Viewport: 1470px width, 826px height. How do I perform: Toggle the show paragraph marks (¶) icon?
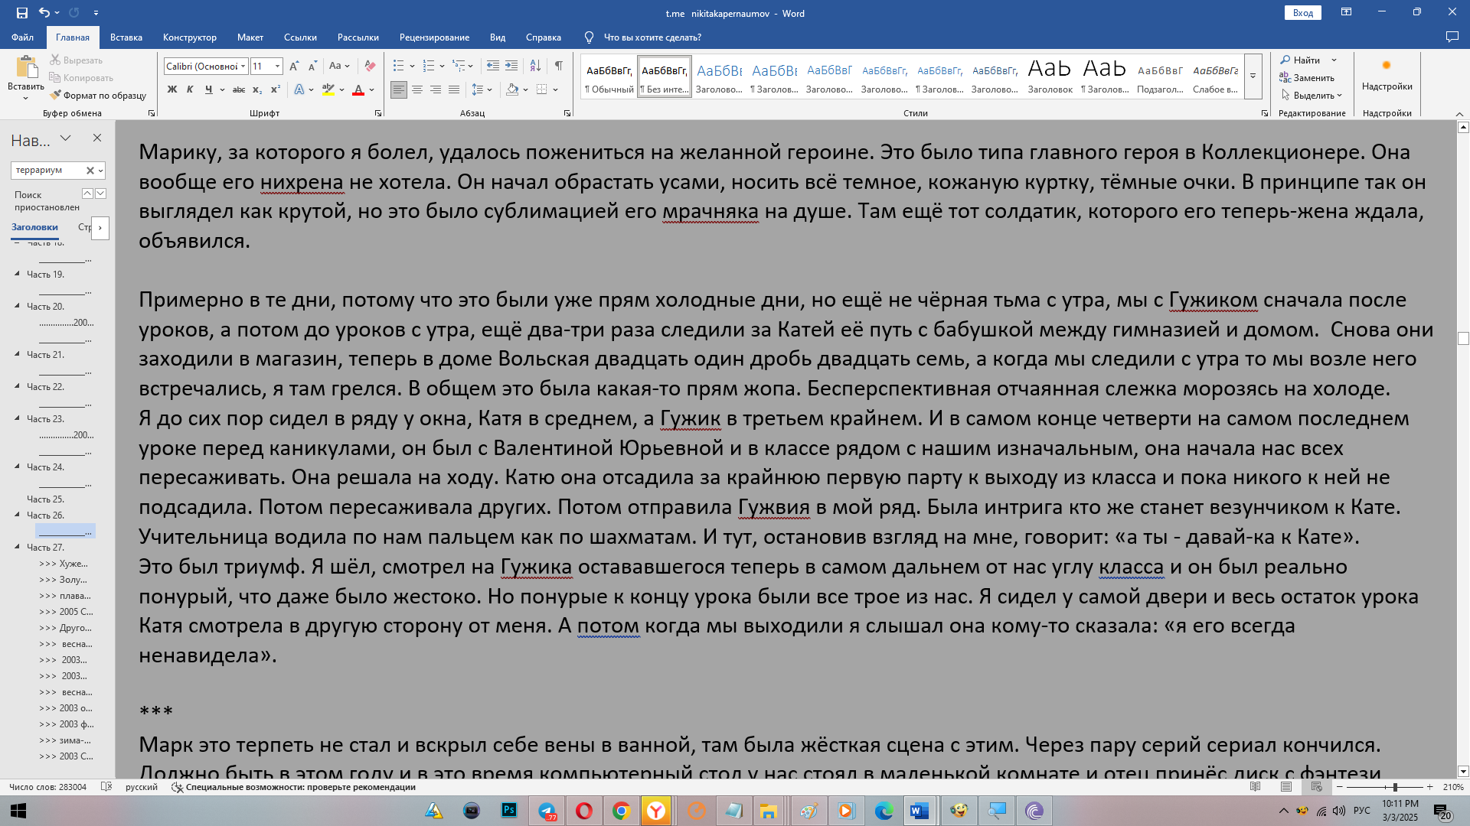tap(559, 66)
